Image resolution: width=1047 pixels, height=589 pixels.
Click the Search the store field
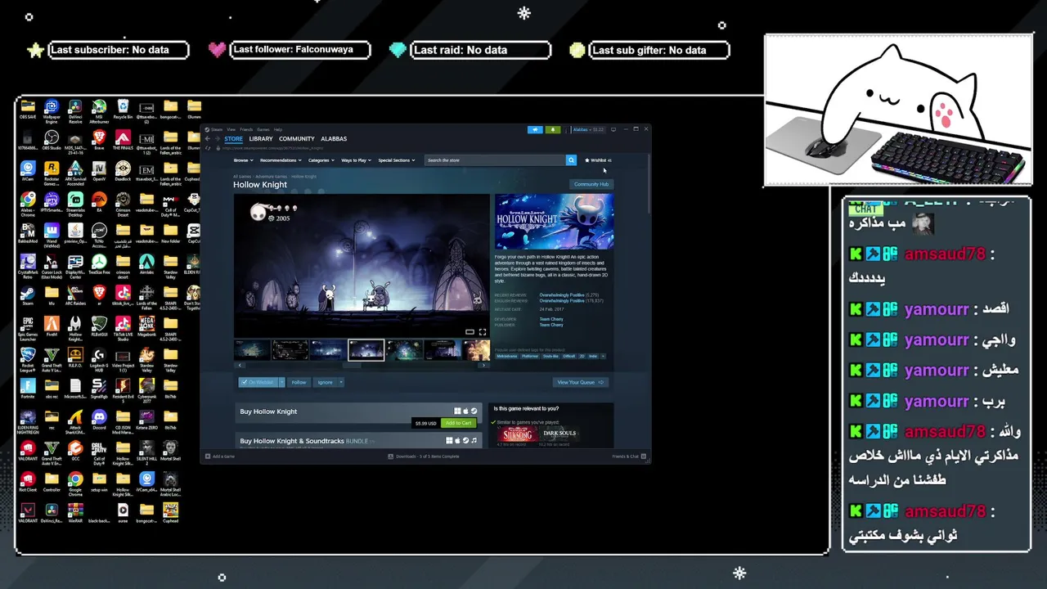(495, 160)
